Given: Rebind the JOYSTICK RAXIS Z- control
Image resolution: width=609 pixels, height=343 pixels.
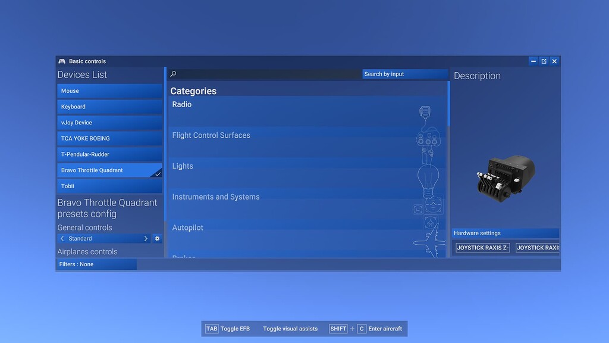Looking at the screenshot, I should (x=482, y=247).
